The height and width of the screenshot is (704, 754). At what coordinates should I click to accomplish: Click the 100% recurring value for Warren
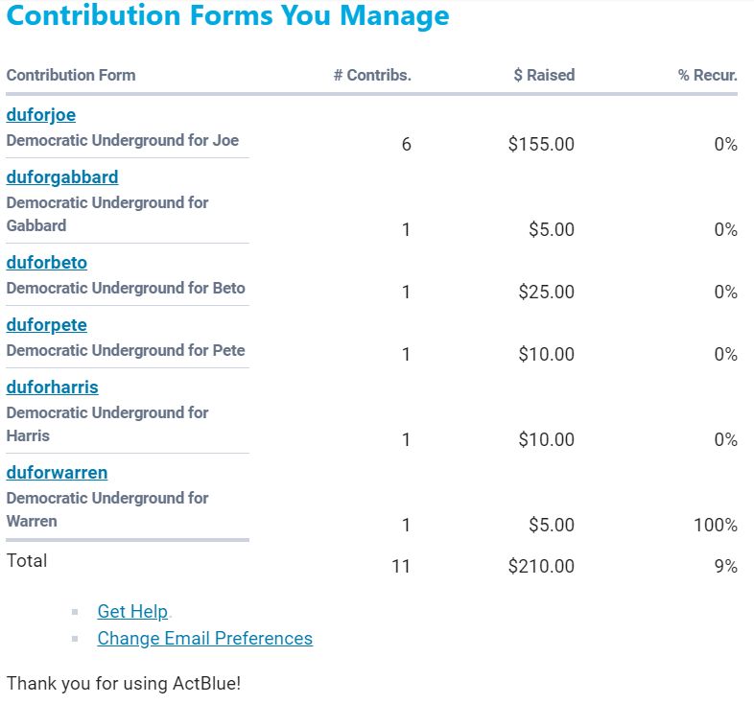tap(716, 526)
